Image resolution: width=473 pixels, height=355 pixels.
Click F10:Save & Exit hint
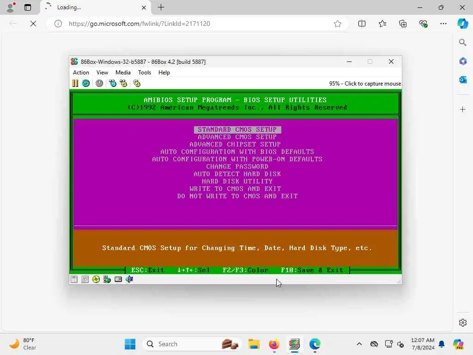pyautogui.click(x=312, y=270)
